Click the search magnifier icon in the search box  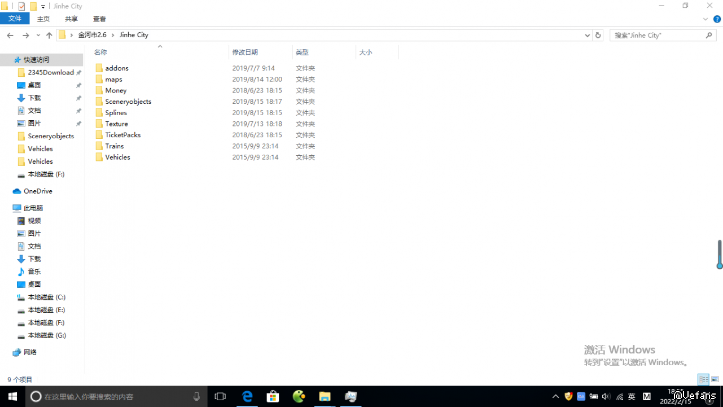pyautogui.click(x=709, y=35)
